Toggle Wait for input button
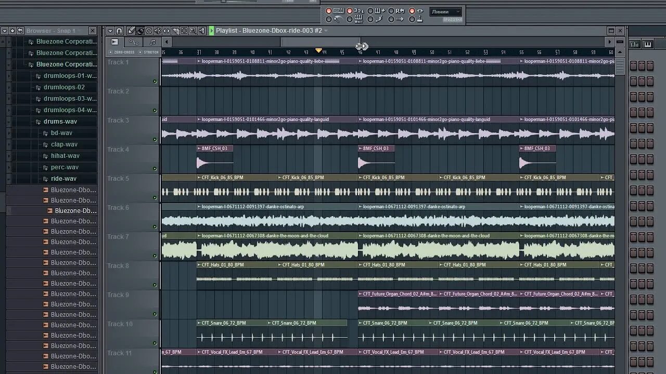Viewport: 666px width, 374px height. tap(355, 19)
